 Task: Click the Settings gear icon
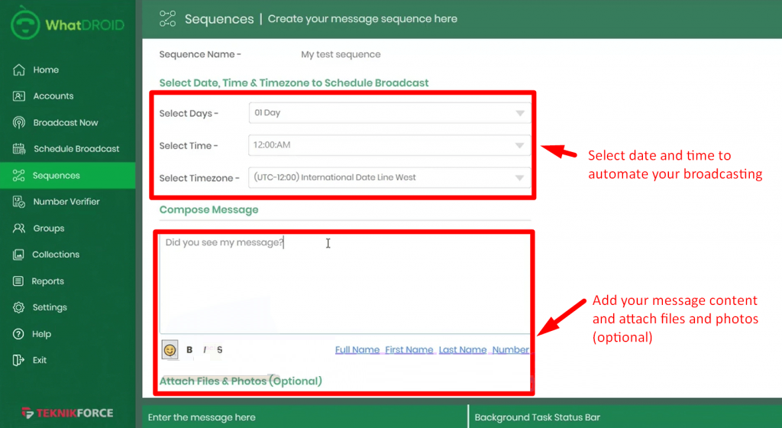coord(19,307)
